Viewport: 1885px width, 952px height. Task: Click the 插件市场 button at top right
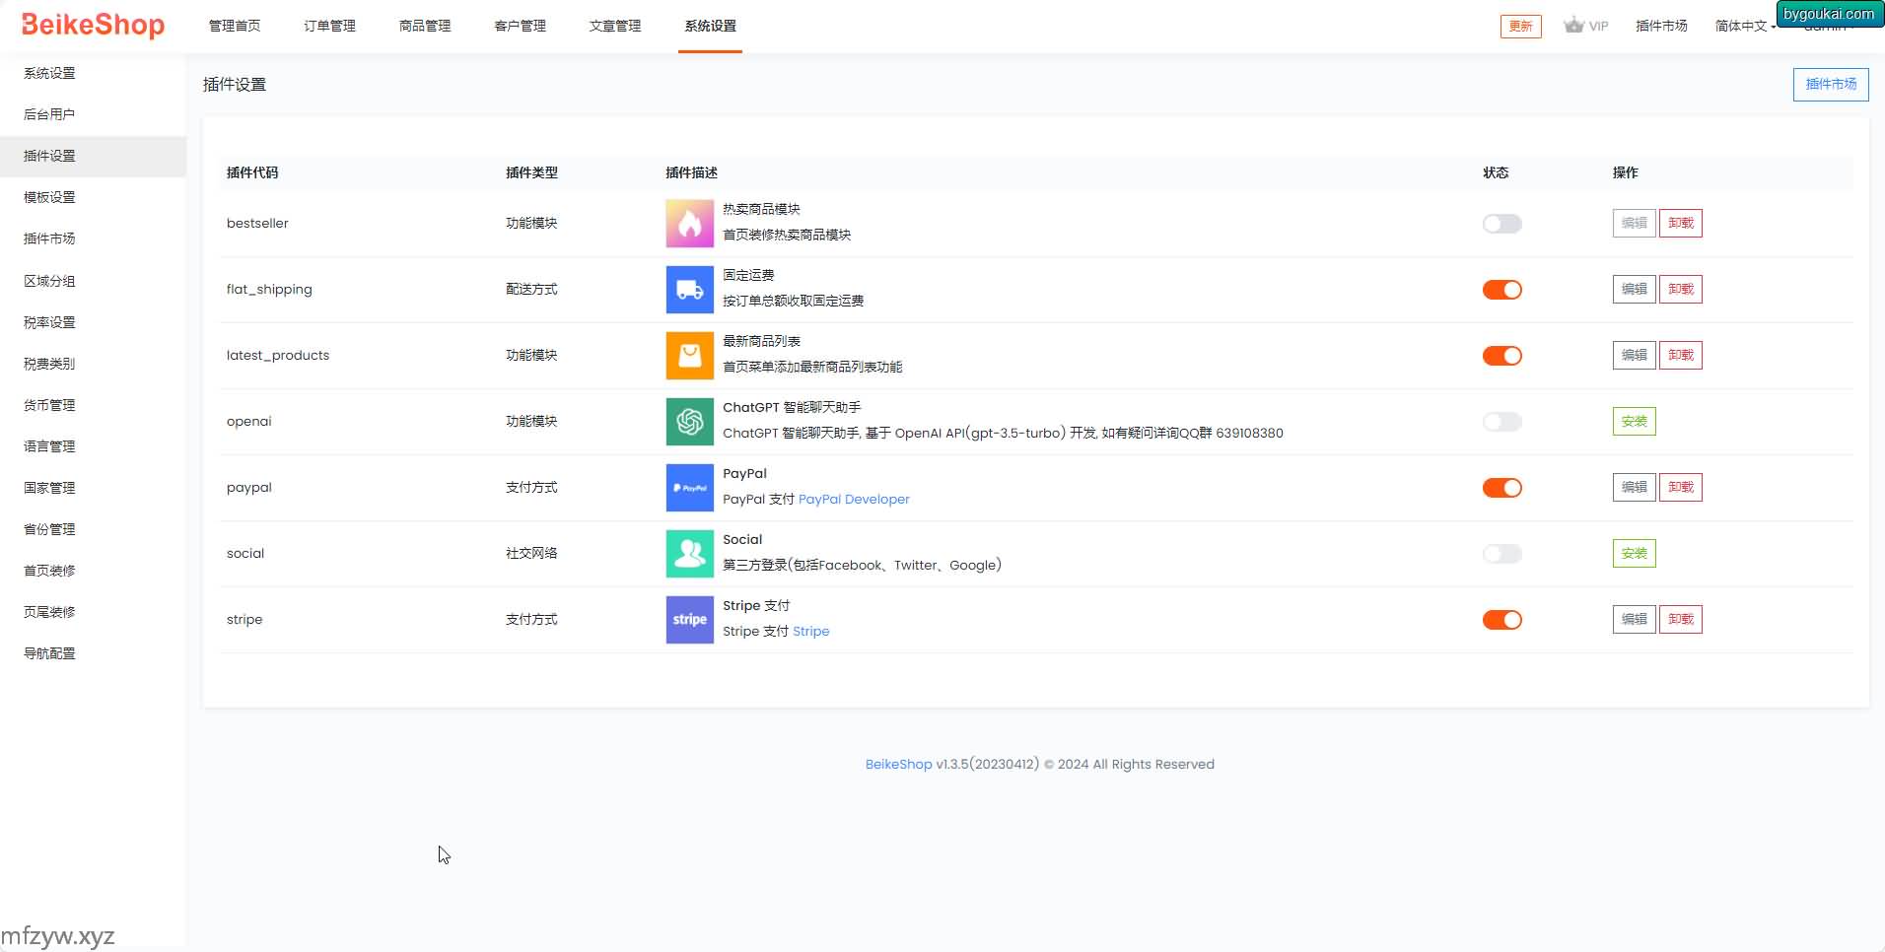tap(1830, 85)
